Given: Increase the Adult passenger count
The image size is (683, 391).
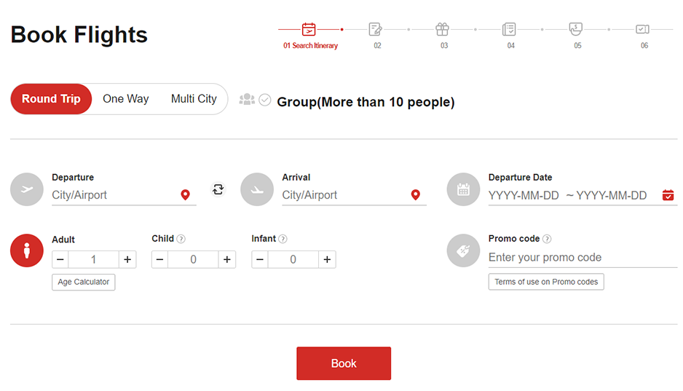Looking at the screenshot, I should [127, 260].
